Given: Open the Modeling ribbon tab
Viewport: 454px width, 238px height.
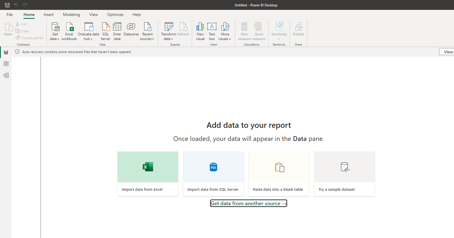Looking at the screenshot, I should coord(72,14).
